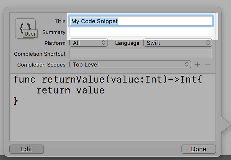Click the Done button
Image resolution: width=231 pixels, height=160 pixels.
[199, 149]
